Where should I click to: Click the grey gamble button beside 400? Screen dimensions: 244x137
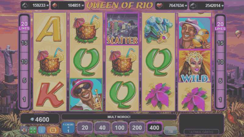[x=171, y=130]
